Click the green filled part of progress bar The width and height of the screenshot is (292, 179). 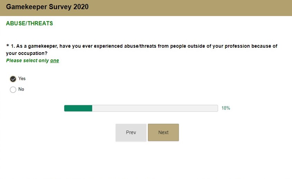(78, 108)
